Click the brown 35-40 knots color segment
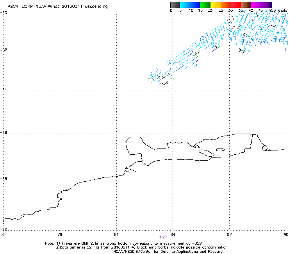Image resolution: width=289 pixels, height=254 pixels. pos(246,5)
